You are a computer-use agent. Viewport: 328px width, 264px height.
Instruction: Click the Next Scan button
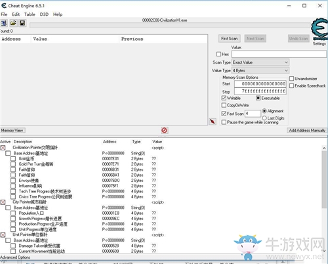tap(255, 39)
